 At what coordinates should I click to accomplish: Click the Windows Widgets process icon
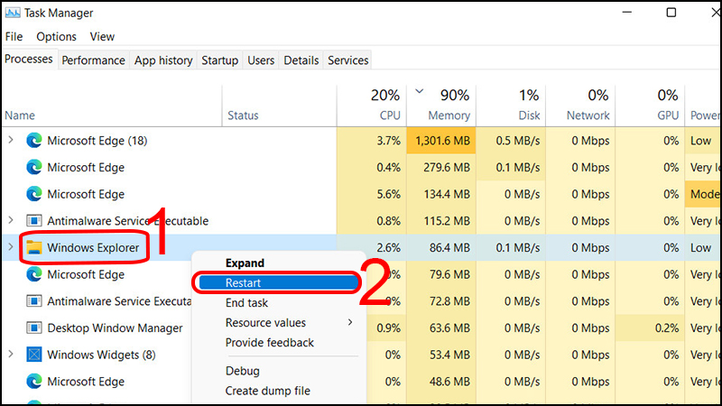(x=34, y=355)
